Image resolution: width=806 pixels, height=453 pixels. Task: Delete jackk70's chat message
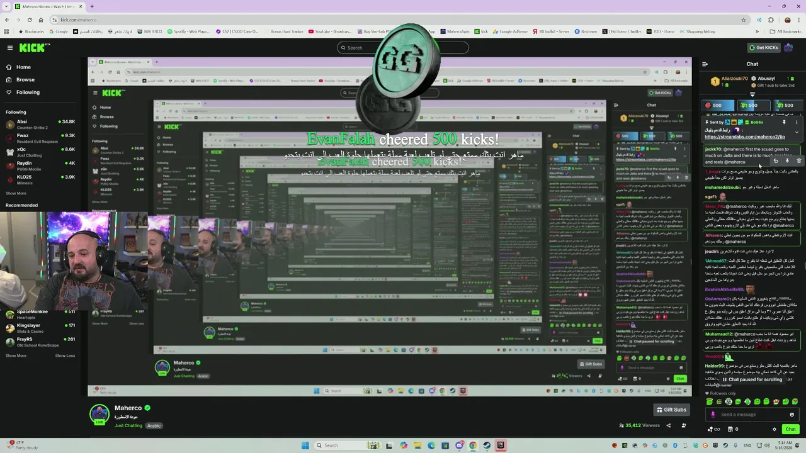[798, 161]
